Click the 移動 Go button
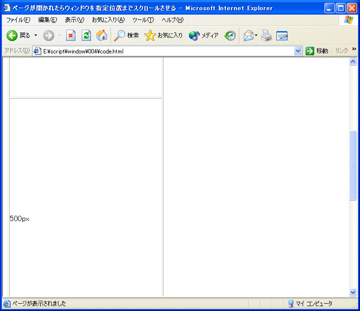This screenshot has width=360, height=311. pyautogui.click(x=317, y=51)
